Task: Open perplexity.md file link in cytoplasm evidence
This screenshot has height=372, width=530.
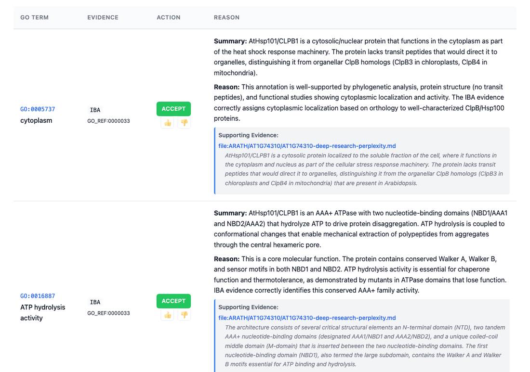Action: [x=307, y=146]
